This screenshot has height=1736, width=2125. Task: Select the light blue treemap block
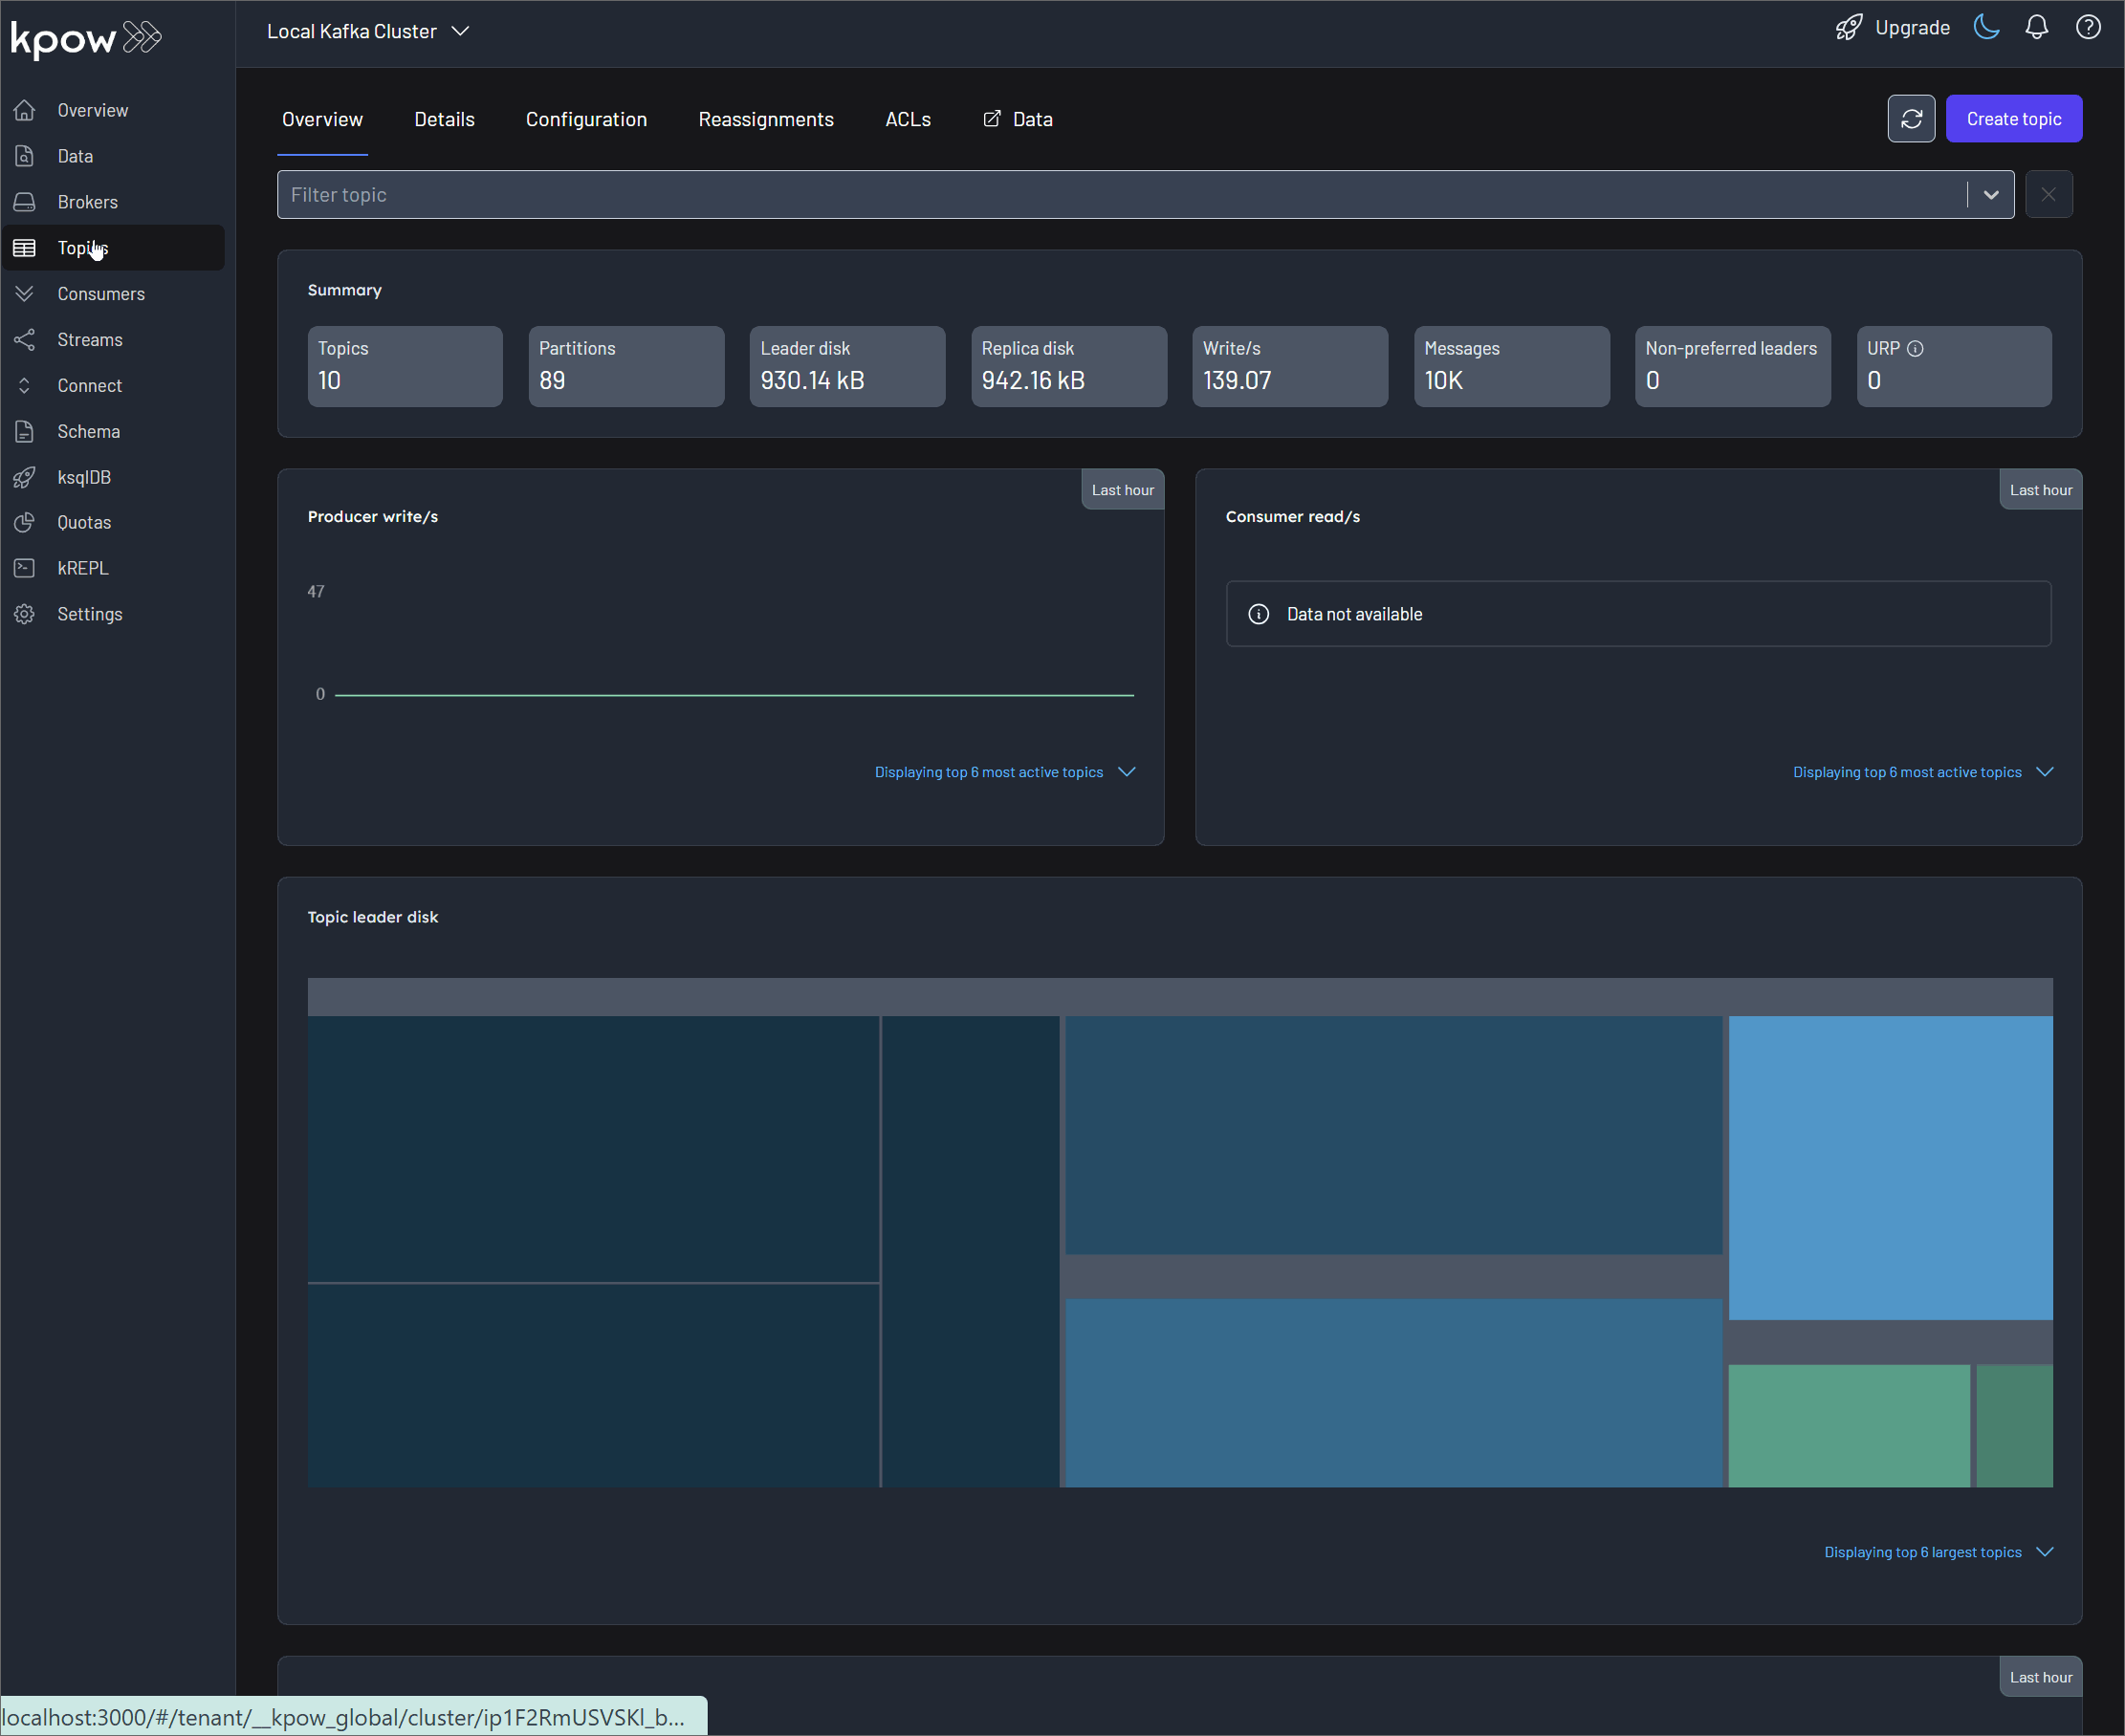coord(1891,1168)
